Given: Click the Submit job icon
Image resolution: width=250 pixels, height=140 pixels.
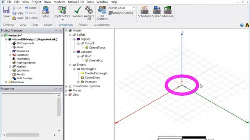Looking at the screenshot, I should tap(157, 10).
